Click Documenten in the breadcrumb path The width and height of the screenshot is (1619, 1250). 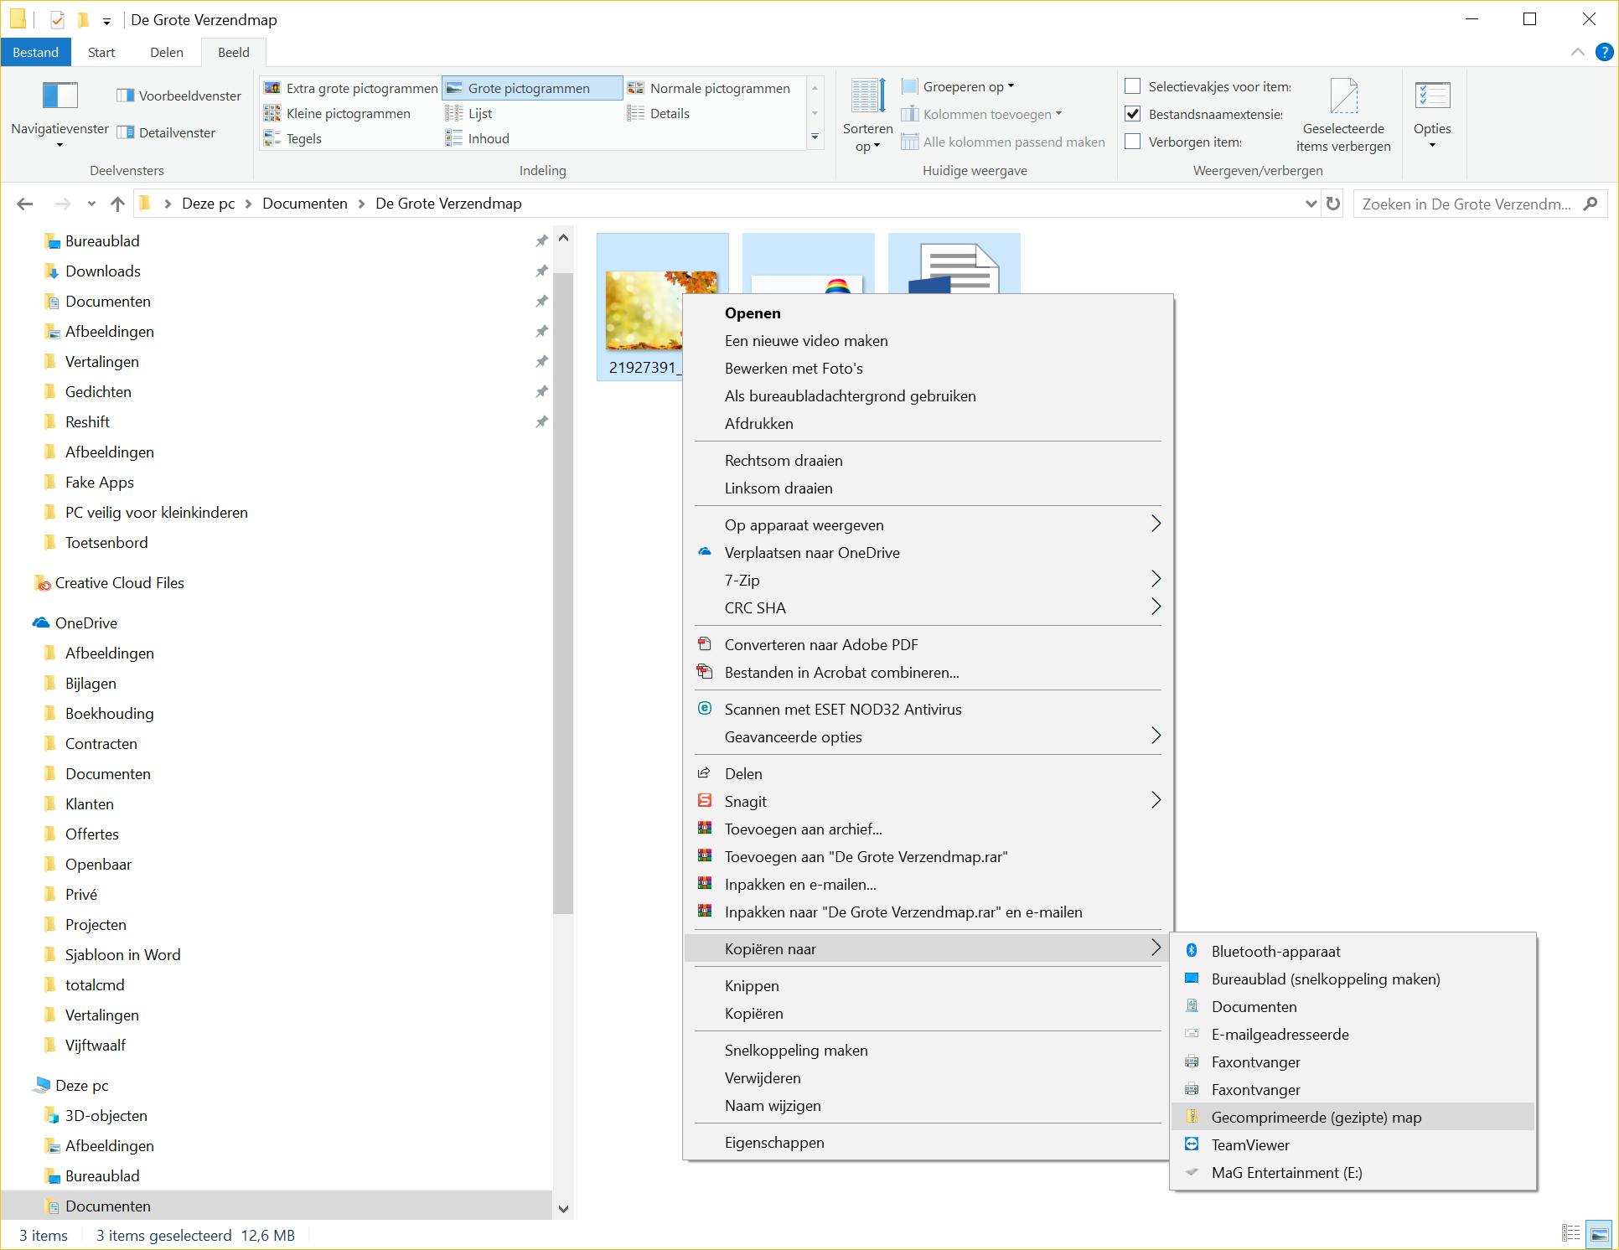(304, 204)
